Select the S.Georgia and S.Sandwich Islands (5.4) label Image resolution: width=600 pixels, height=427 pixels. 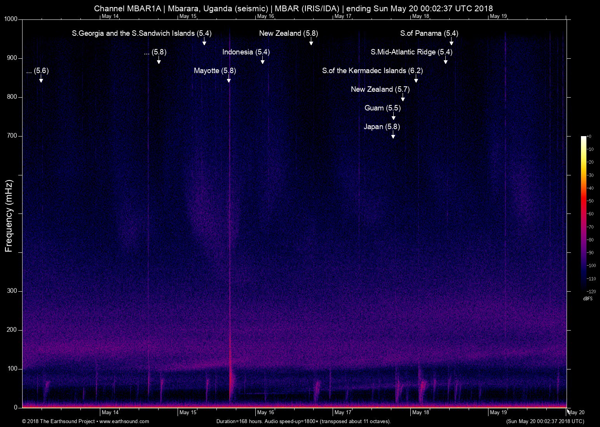pos(141,33)
